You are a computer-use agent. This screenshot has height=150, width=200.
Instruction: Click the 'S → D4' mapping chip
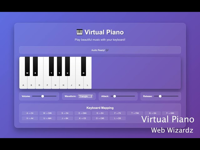[65, 113]
